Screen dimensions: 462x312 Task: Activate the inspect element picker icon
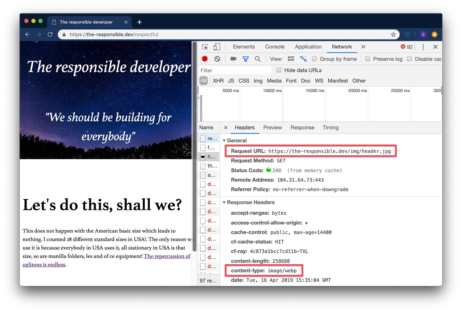click(x=205, y=47)
